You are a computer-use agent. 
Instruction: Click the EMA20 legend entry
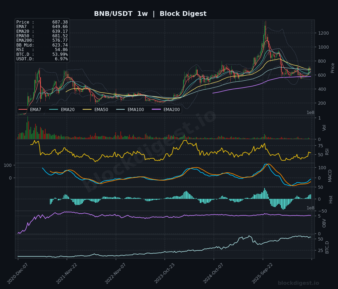click(62, 109)
